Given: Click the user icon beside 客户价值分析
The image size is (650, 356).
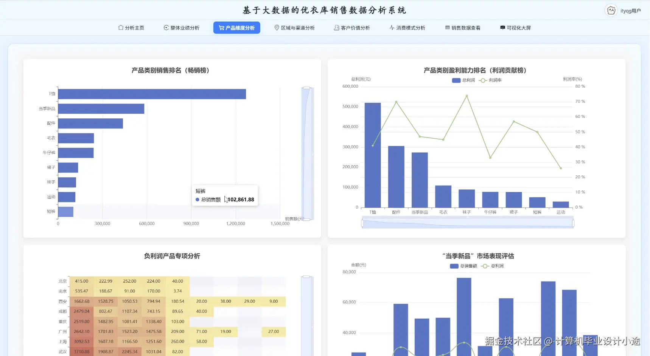Looking at the screenshot, I should (x=337, y=28).
